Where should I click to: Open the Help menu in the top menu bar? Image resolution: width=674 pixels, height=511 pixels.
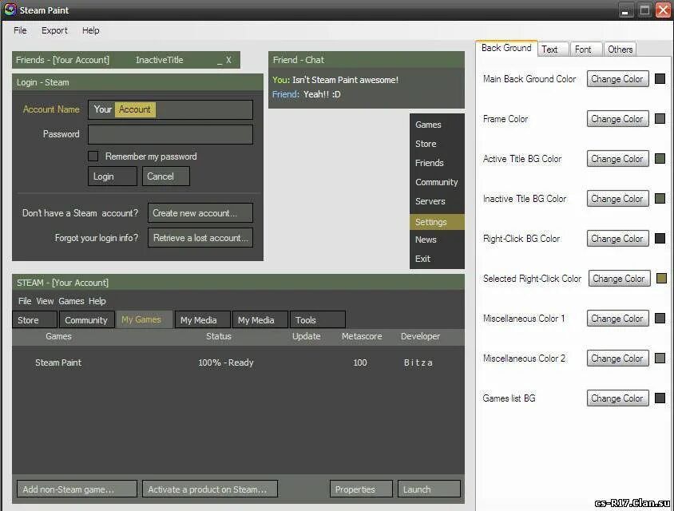[x=91, y=30]
